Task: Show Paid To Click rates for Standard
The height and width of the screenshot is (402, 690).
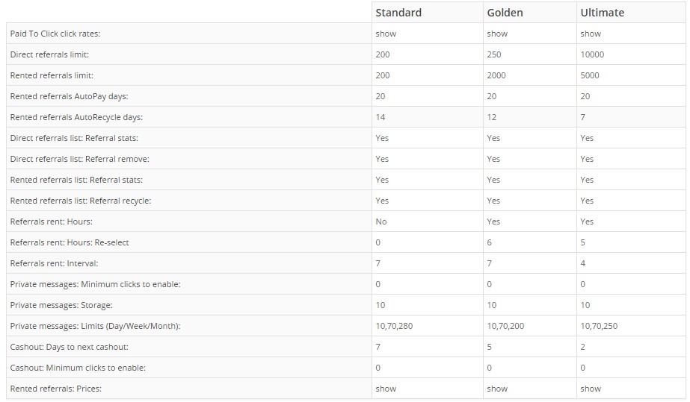Action: coord(386,34)
